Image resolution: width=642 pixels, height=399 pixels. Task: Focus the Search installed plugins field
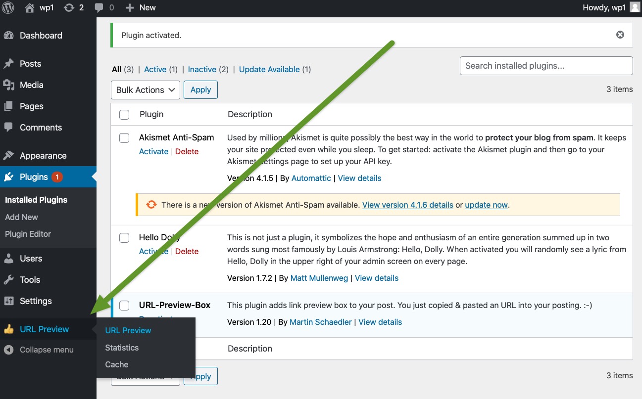pyautogui.click(x=546, y=66)
